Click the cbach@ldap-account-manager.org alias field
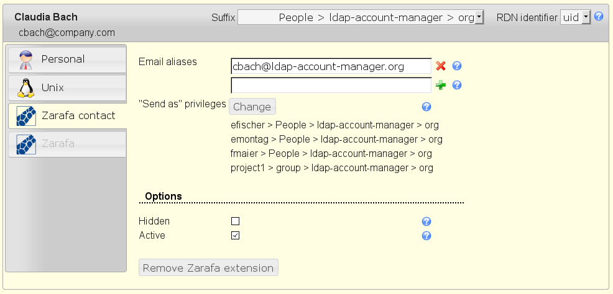 tap(331, 66)
